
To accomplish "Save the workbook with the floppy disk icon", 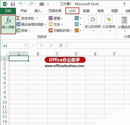I will [13, 4].
